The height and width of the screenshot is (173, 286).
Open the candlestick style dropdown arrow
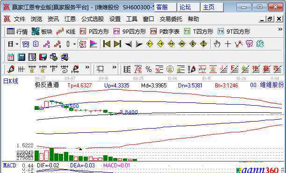74,44
